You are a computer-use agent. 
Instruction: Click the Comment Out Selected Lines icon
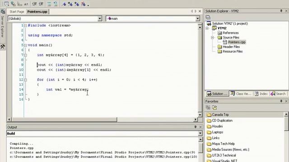click(x=49, y=4)
